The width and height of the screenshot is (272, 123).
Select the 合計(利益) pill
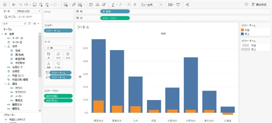click(58, 96)
